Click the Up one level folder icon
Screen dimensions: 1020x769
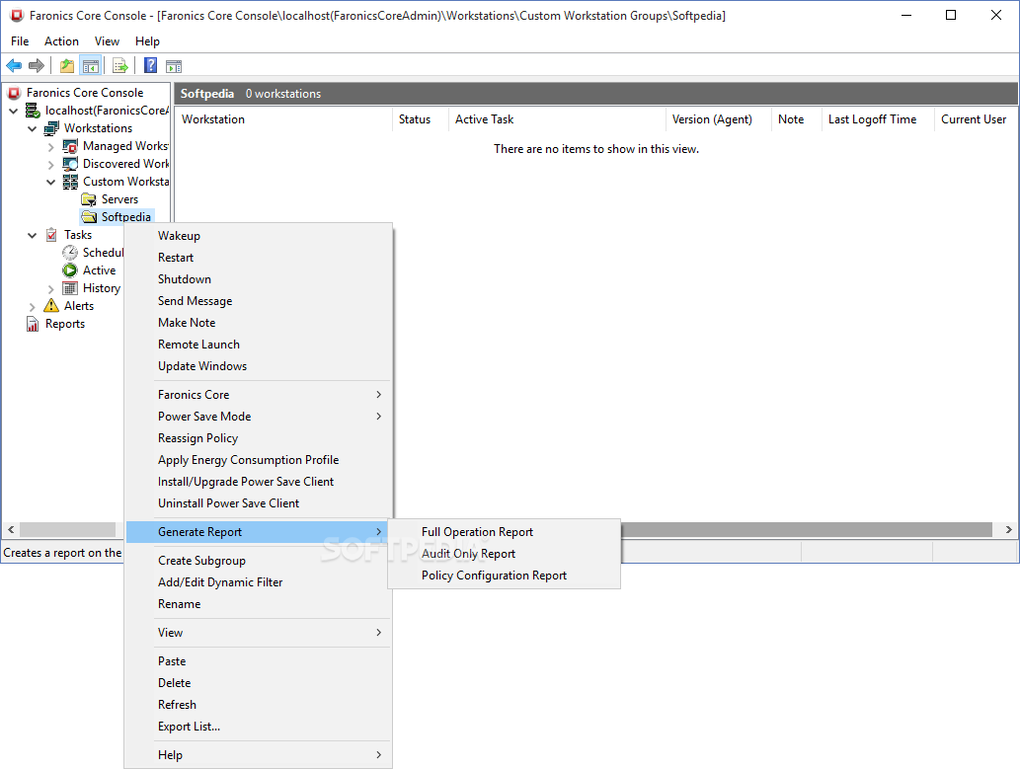click(67, 66)
